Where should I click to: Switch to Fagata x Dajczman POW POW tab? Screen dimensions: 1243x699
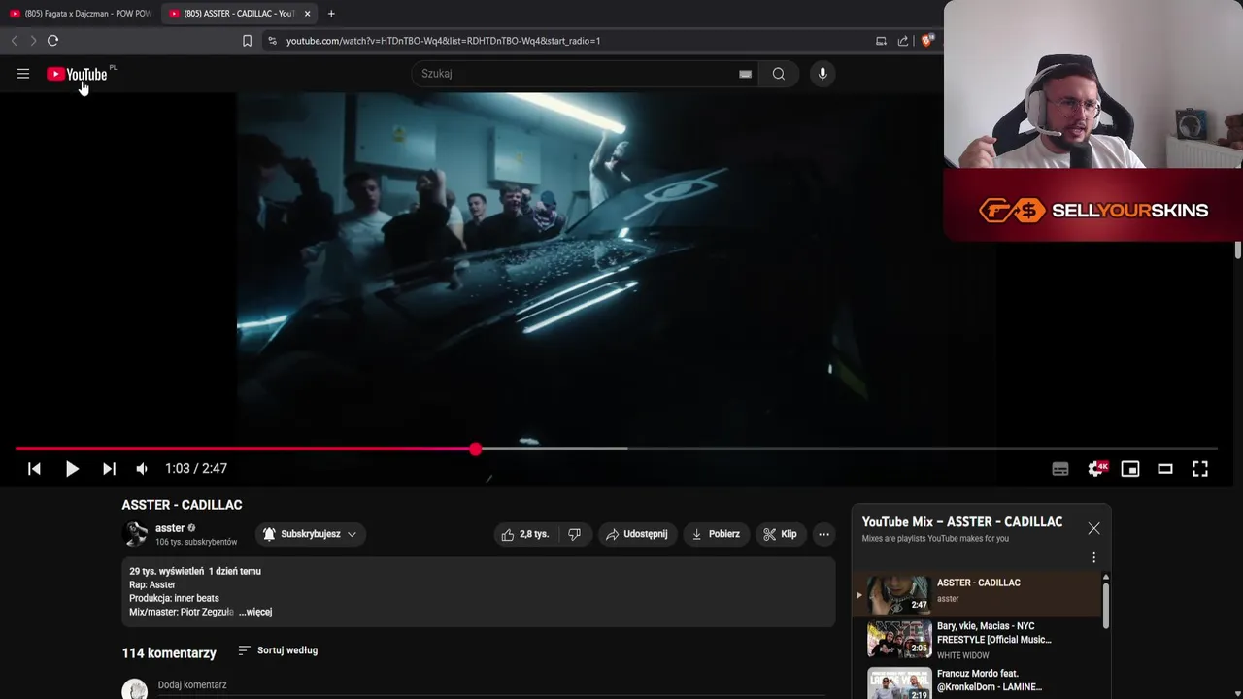tap(81, 14)
